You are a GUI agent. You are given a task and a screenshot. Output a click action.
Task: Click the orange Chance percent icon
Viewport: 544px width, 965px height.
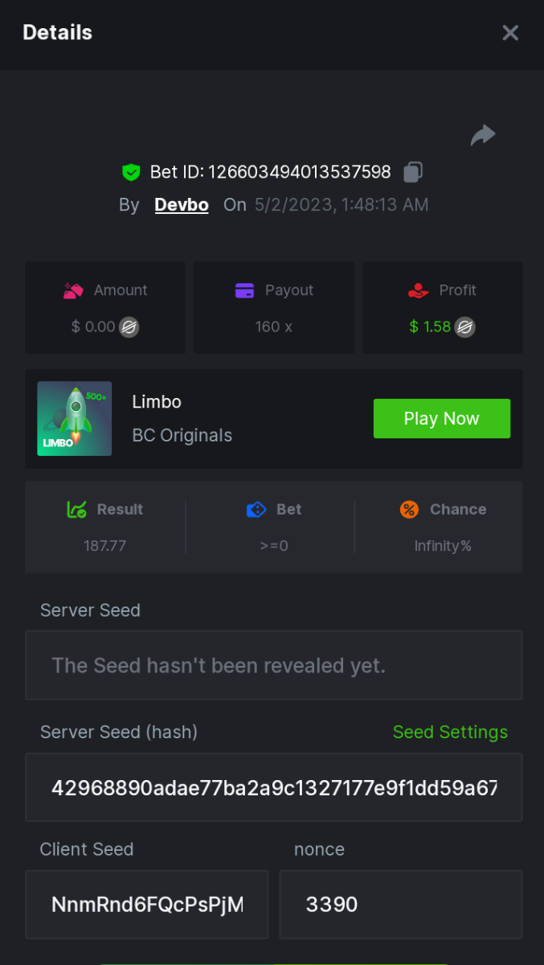click(409, 509)
